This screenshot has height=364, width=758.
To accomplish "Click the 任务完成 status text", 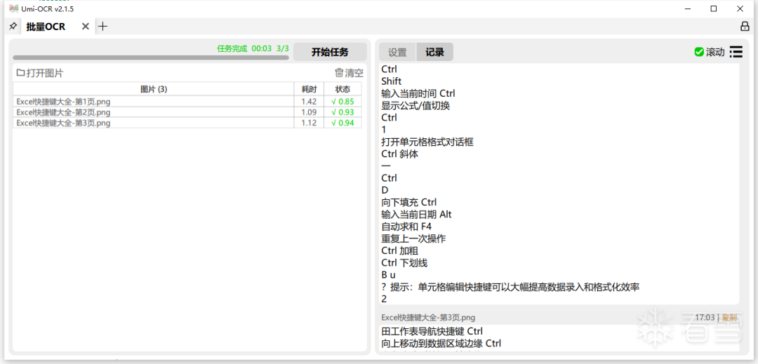I will point(232,48).
